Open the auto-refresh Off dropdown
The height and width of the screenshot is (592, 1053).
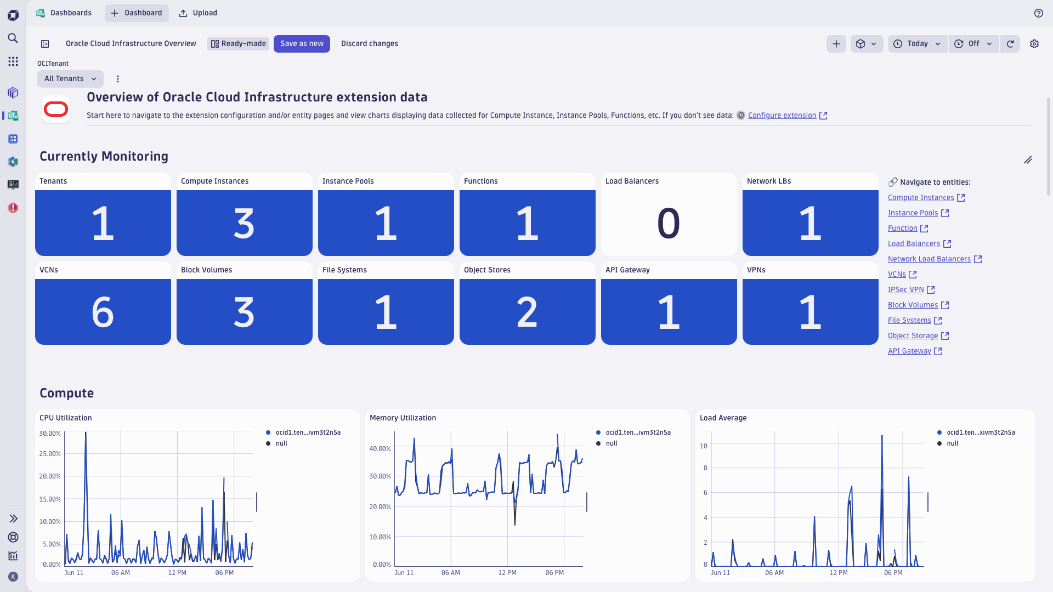click(x=975, y=44)
